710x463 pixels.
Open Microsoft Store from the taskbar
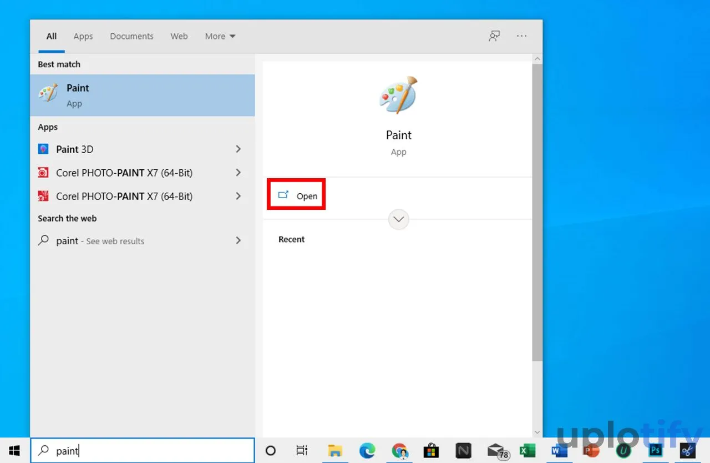point(431,451)
